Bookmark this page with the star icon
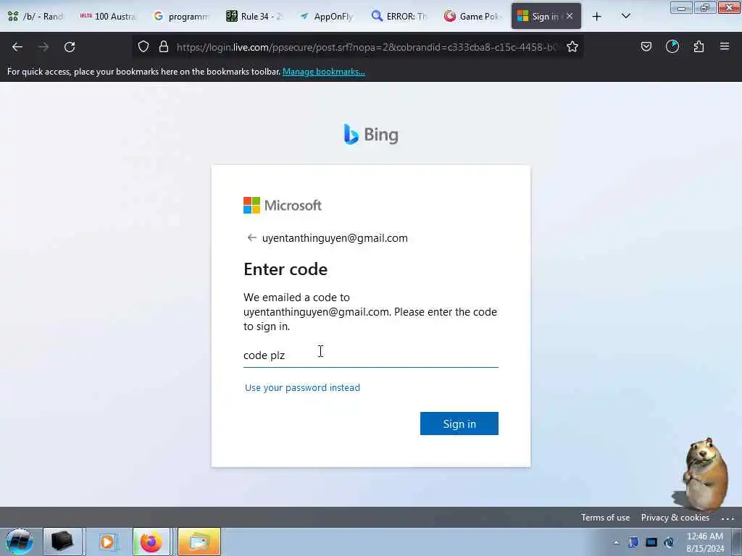 [x=572, y=46]
